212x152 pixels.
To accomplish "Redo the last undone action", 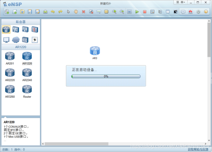I will click(60, 12).
